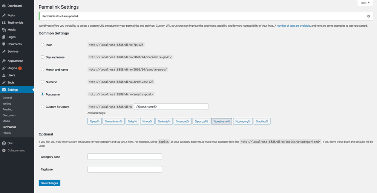This screenshot has width=377, height=193.
Task: Click the Services pushpin icon
Action: [4, 52]
